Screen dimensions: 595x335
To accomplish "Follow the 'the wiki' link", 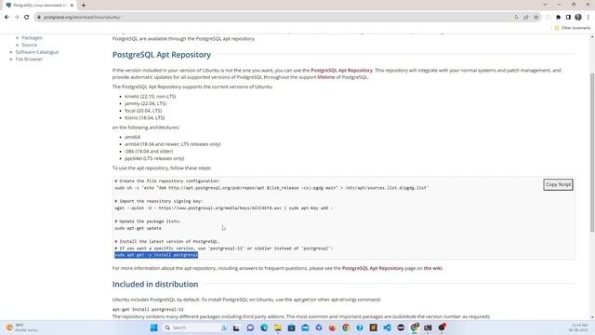I will click(432, 268).
